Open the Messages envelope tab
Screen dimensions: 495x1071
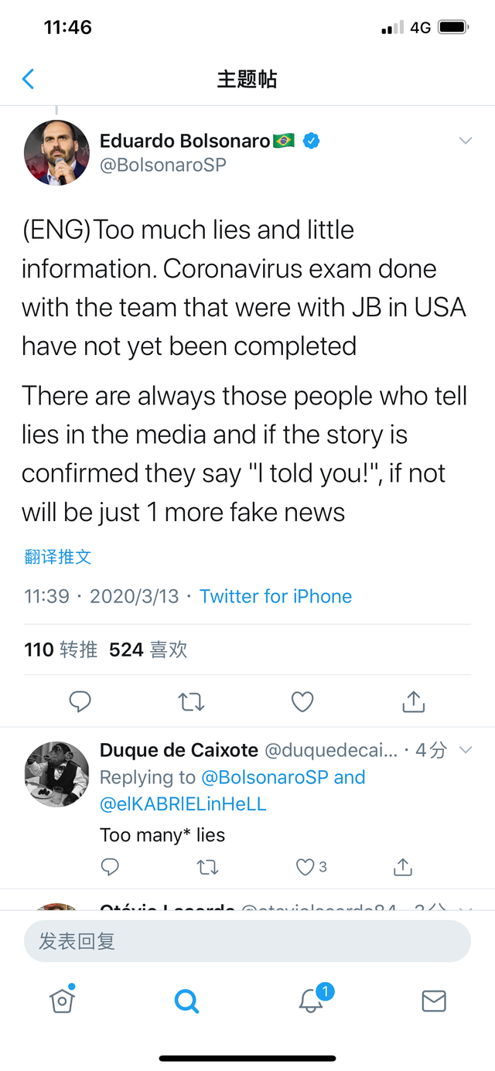click(434, 1001)
